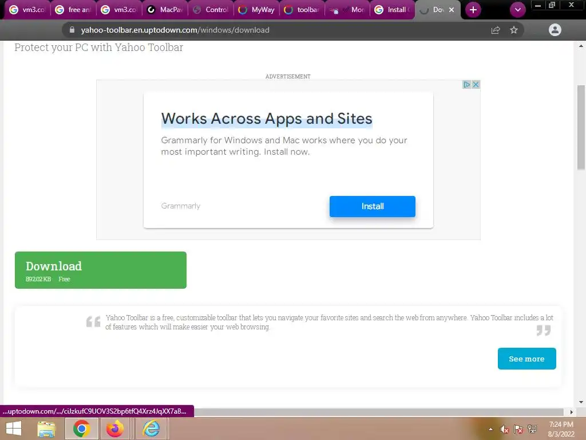Open the tab labeled Mor
This screenshot has height=440, width=586.
347,10
